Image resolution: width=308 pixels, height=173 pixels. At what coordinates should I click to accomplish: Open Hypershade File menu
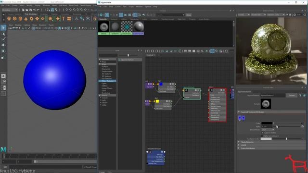click(100, 6)
